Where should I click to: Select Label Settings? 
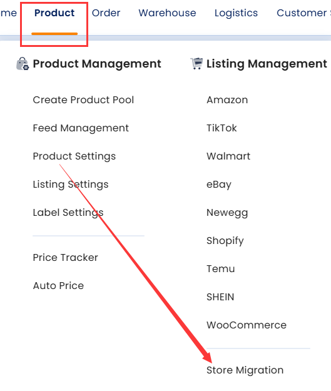68,213
